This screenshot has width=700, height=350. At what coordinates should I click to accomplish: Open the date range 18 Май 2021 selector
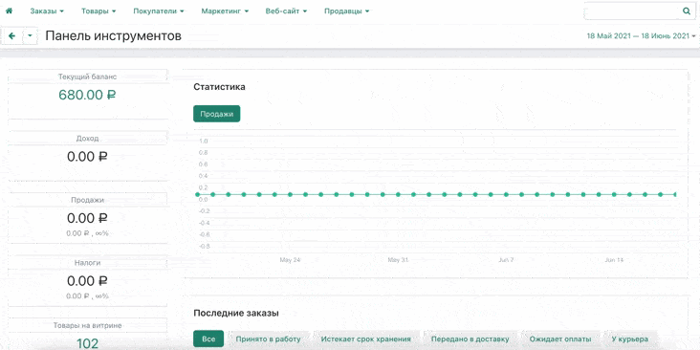[641, 36]
